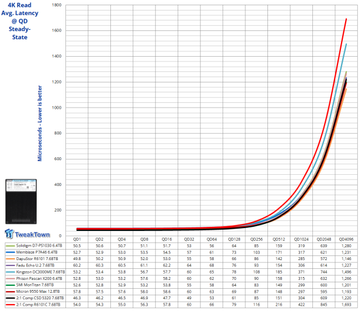Click the TweakTown logo
This screenshot has width=362, height=332.
[29, 234]
